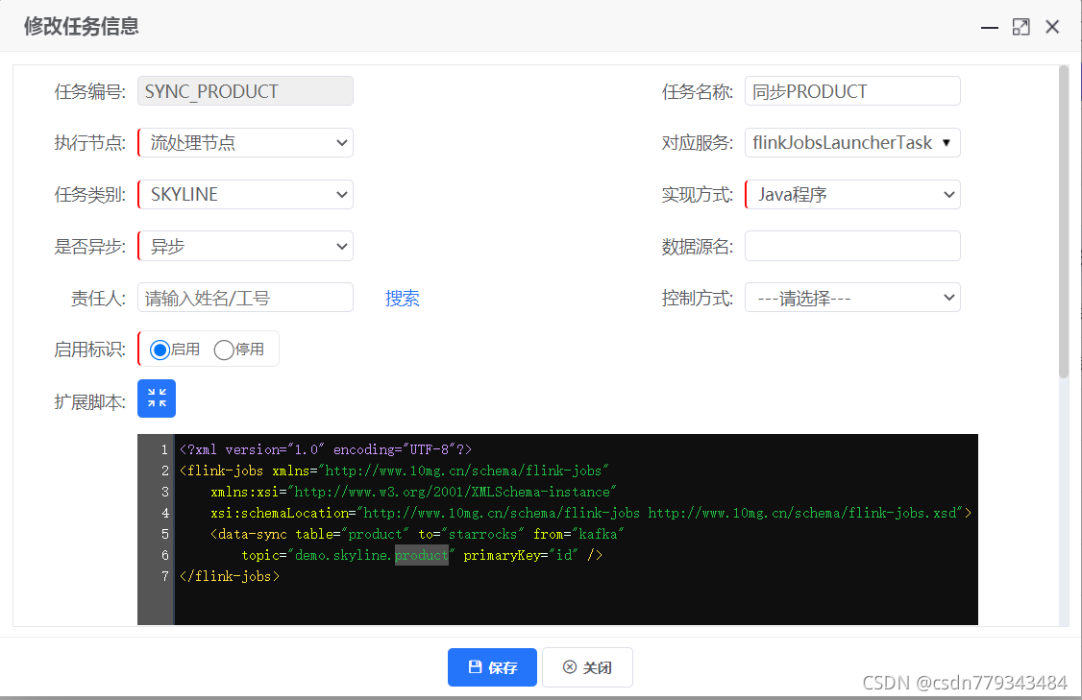Image resolution: width=1082 pixels, height=700 pixels.
Task: Click the xsi:schemaLocation code line
Action: pos(591,513)
